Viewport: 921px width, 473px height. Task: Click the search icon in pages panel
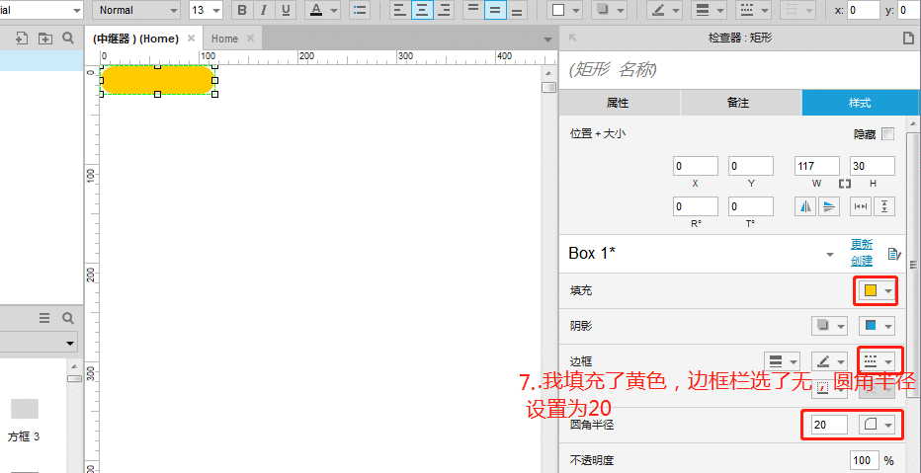(x=68, y=39)
